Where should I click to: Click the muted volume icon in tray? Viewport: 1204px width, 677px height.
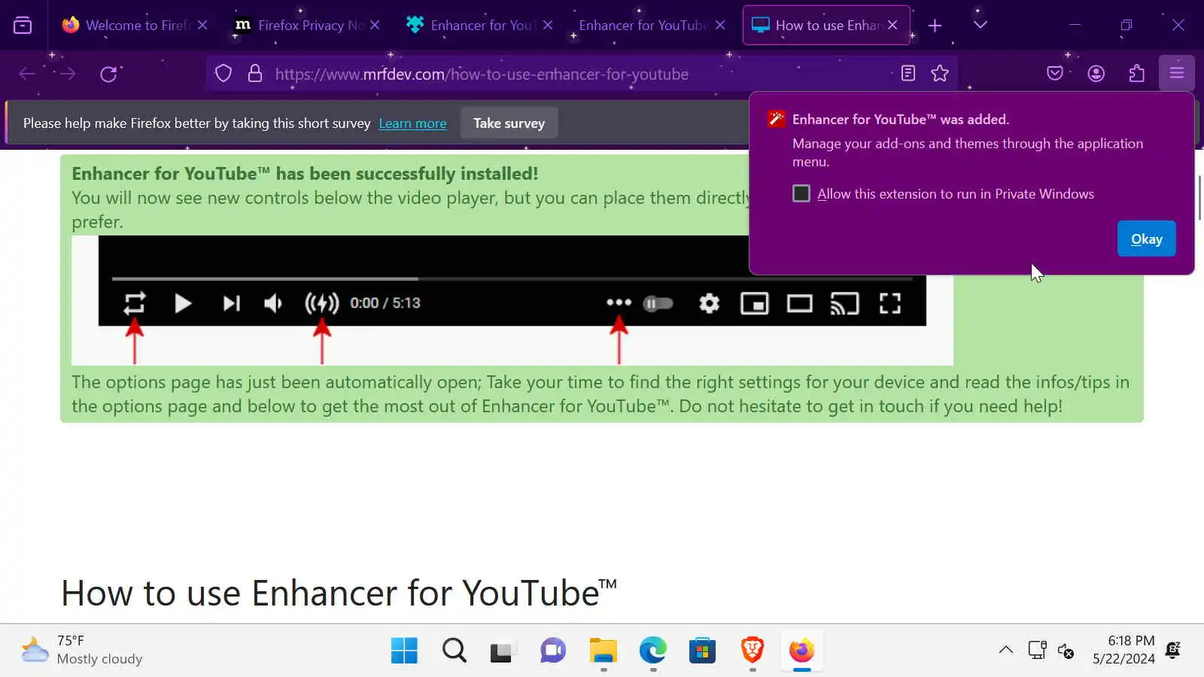1066,650
